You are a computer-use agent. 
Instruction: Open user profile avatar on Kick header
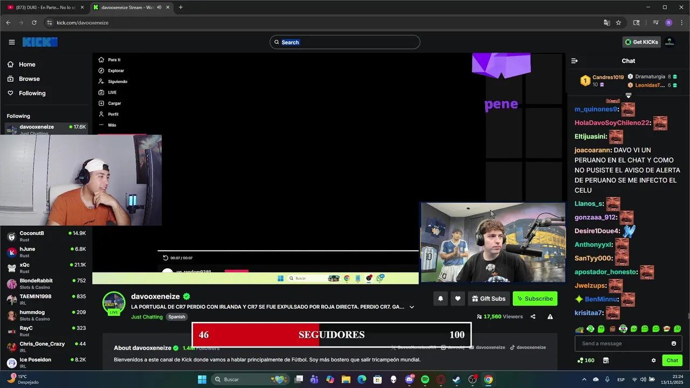(670, 42)
